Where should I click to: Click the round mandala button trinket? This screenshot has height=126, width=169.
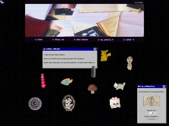(x=35, y=104)
